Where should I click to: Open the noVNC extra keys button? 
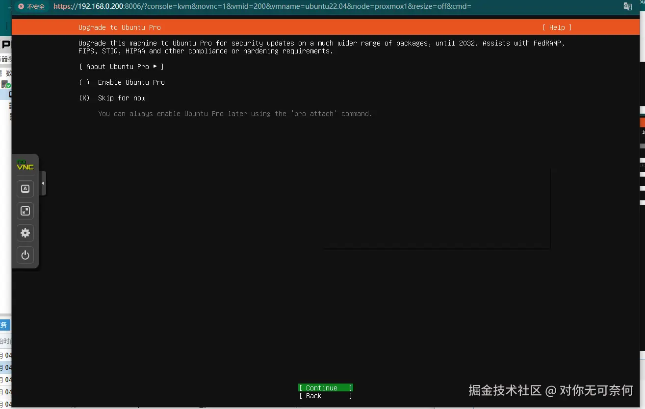click(x=25, y=189)
